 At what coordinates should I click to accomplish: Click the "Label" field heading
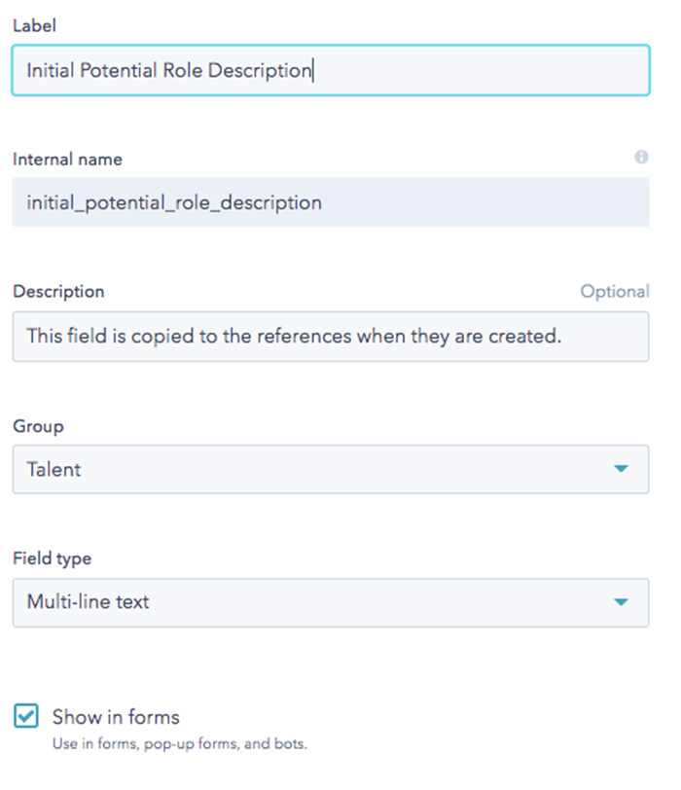34,25
